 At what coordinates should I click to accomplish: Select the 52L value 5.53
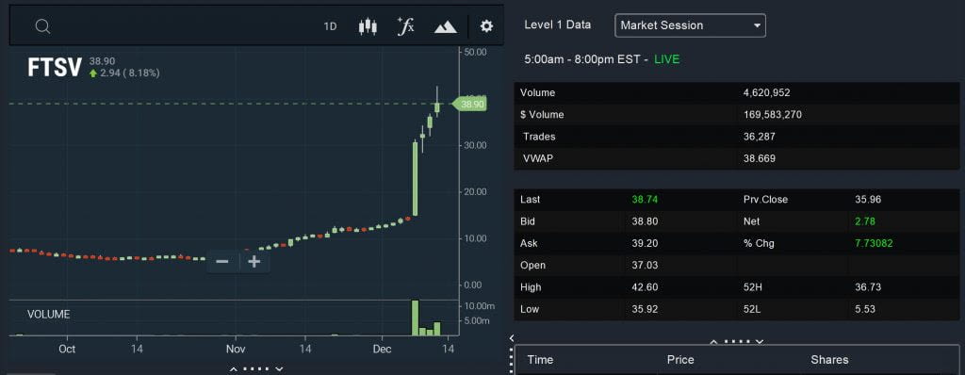coord(865,309)
